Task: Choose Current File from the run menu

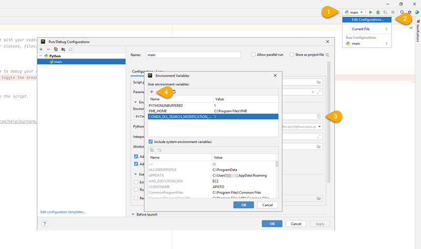Action: (x=364, y=29)
